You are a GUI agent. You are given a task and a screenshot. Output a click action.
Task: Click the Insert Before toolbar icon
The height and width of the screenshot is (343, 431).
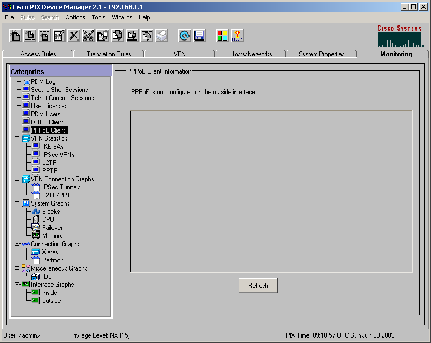point(30,36)
